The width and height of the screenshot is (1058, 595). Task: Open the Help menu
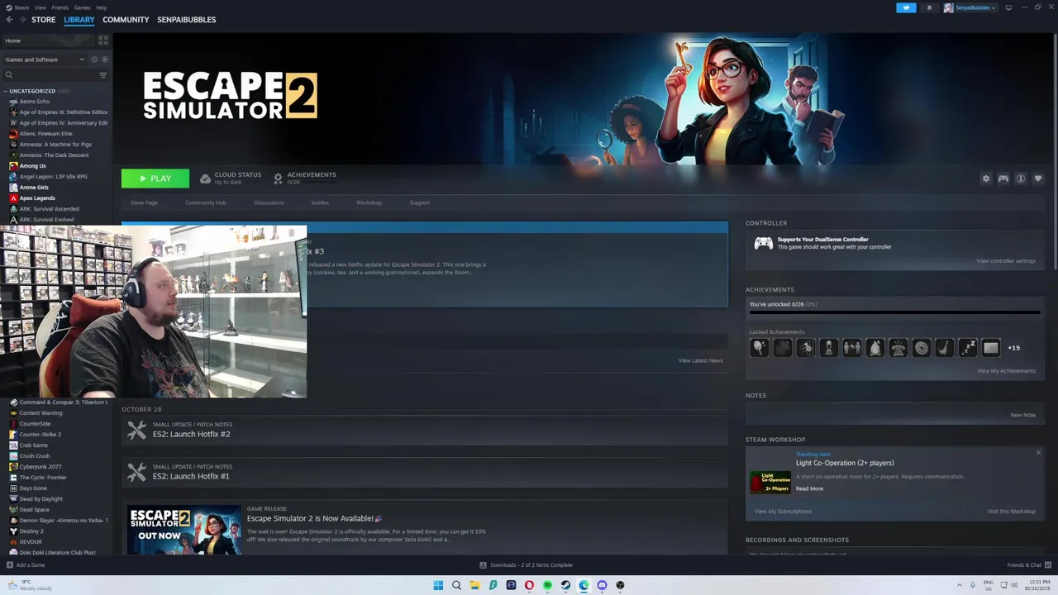101,7
